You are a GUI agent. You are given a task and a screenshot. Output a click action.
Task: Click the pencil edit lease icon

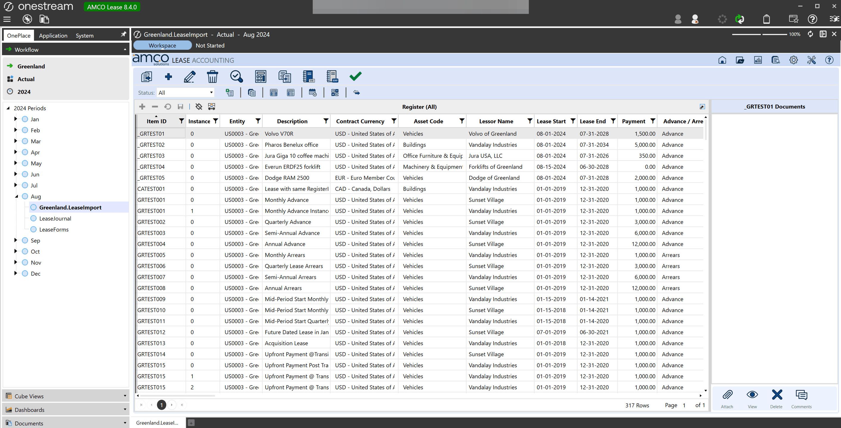(x=190, y=77)
